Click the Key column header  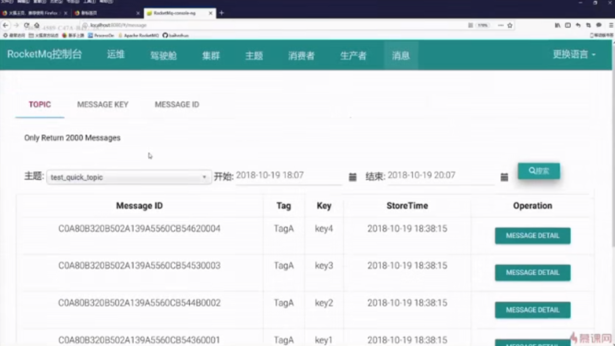(x=324, y=206)
